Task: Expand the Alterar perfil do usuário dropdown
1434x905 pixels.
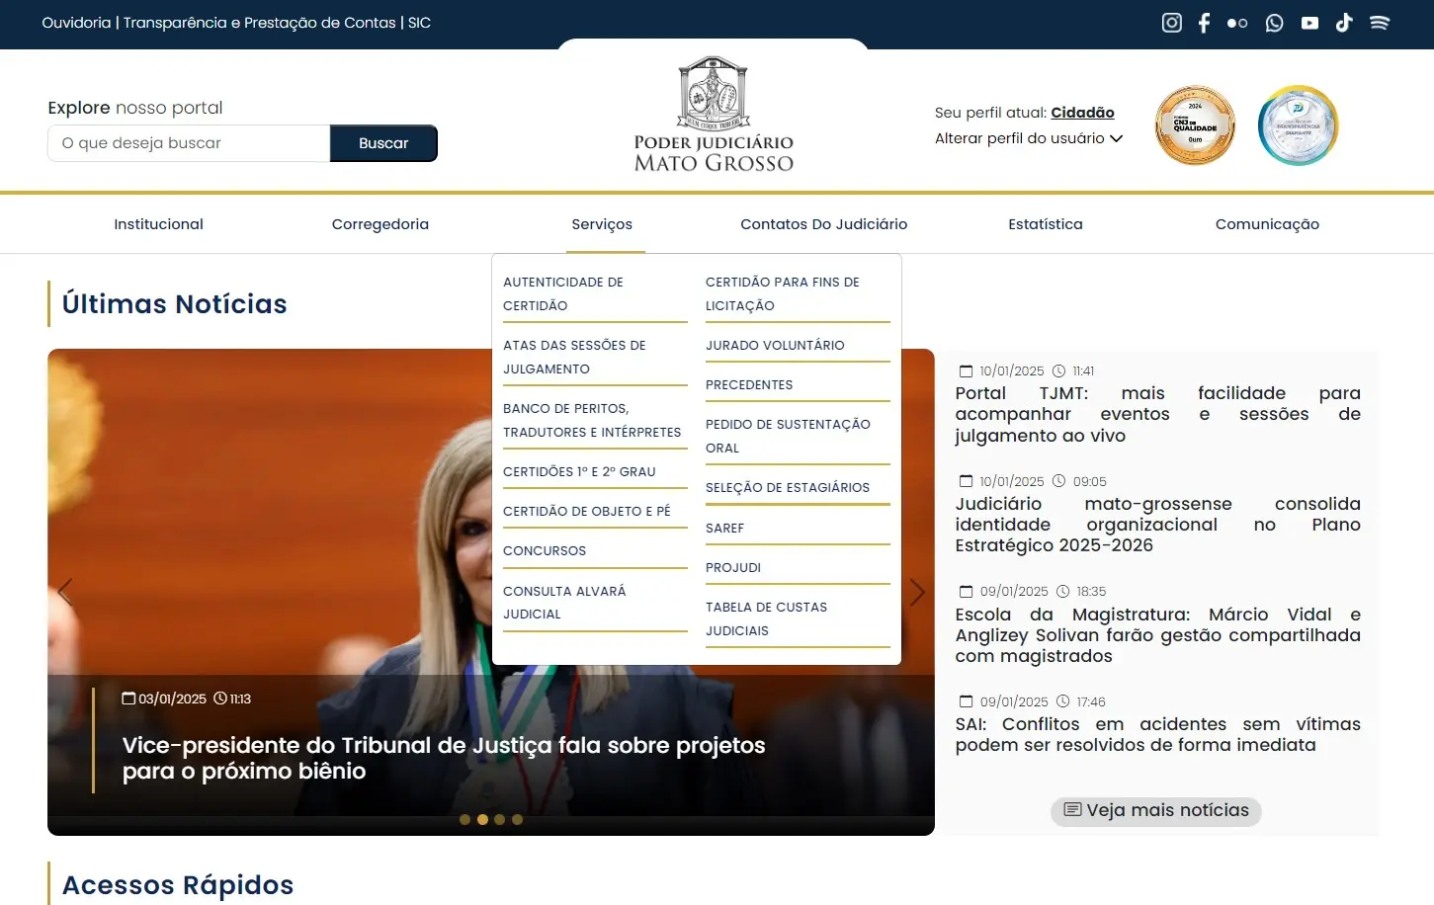Action: coord(1028,138)
